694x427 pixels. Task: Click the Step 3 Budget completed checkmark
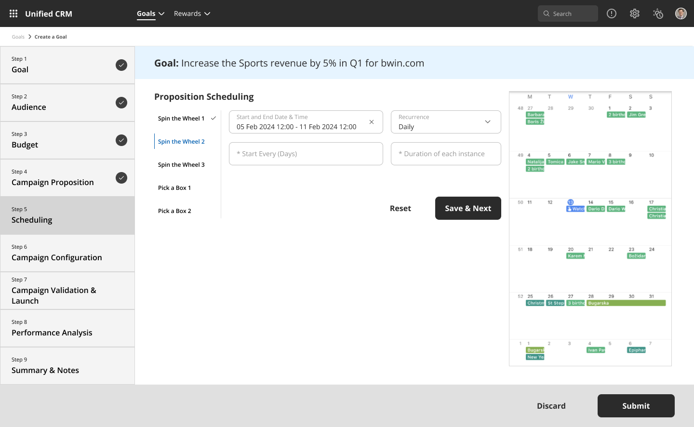pos(121,140)
